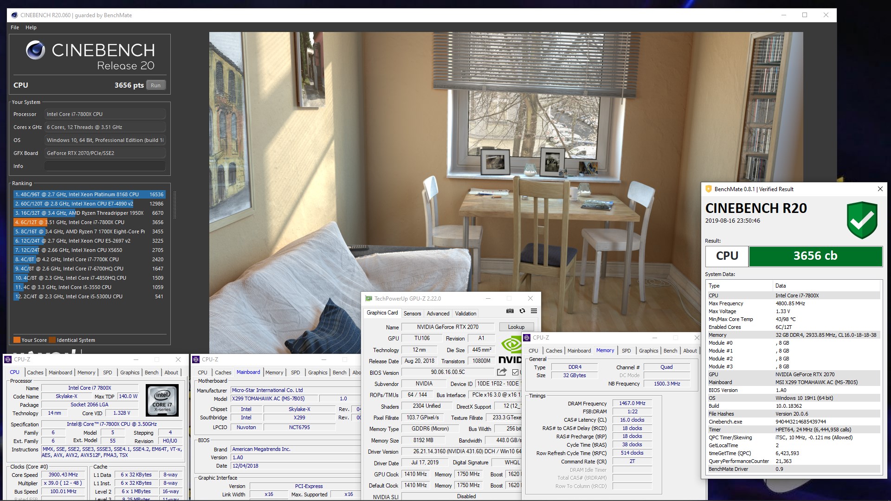
Task: Switch to Advanced tab in GPU-Z
Action: coord(438,314)
